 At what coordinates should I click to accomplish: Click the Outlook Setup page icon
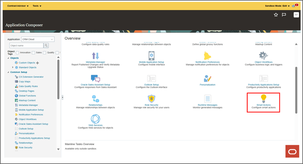click(x=152, y=78)
